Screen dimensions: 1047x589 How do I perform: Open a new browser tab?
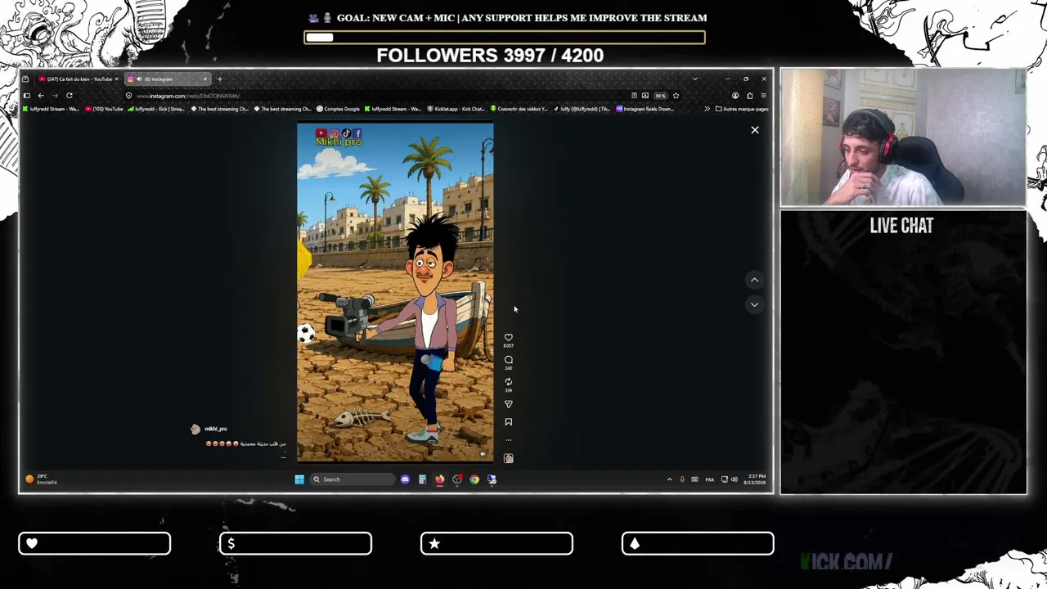pyautogui.click(x=219, y=79)
